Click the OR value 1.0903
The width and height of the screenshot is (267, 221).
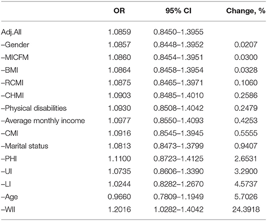(119, 95)
